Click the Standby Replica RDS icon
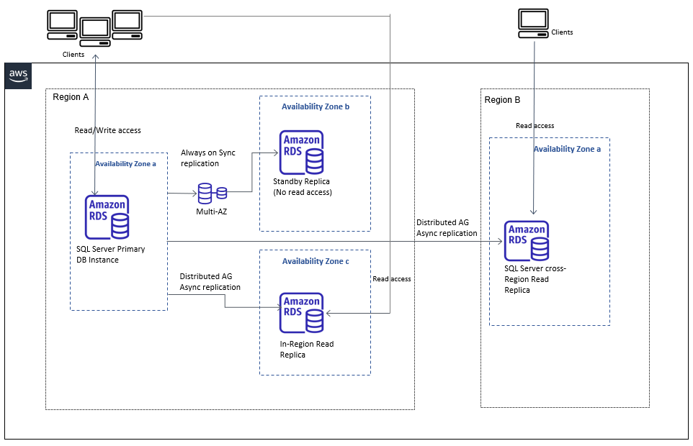 301,153
